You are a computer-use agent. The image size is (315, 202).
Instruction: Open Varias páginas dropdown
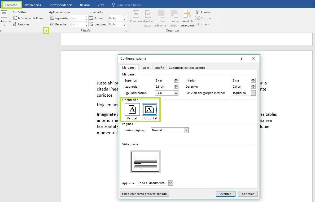click(170, 131)
